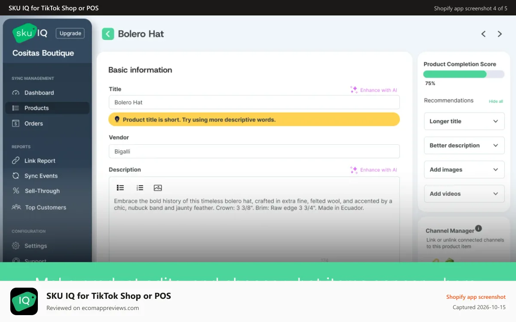Expand the Longer title recommendation
The height and width of the screenshot is (322, 516).
(464, 121)
